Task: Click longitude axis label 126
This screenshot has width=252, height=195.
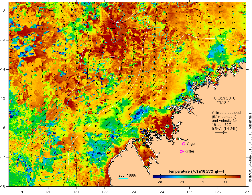Action: point(218,192)
